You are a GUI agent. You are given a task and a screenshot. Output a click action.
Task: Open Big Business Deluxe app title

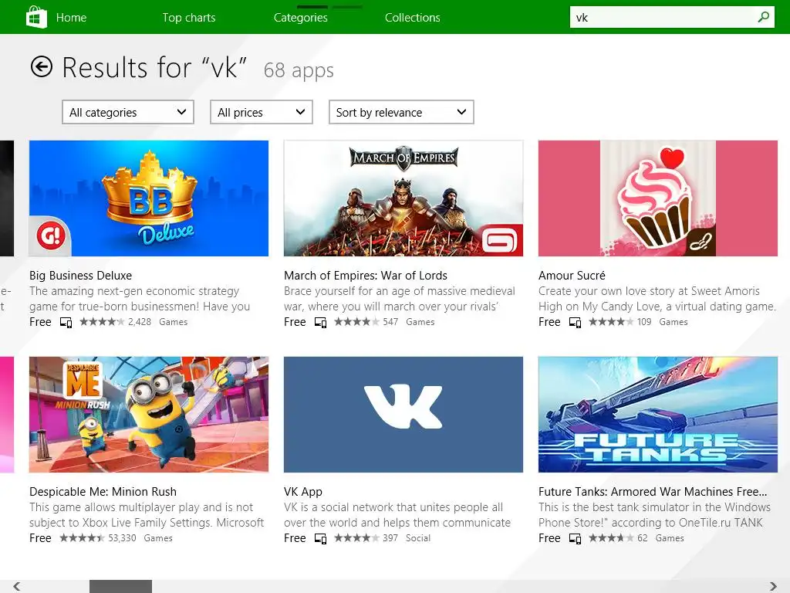pos(80,276)
